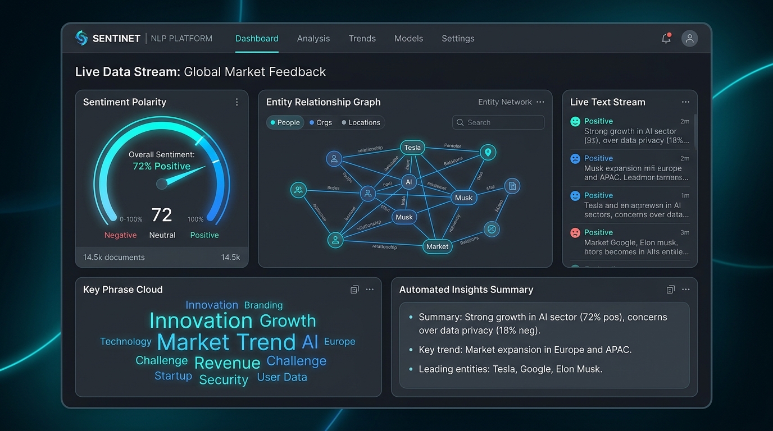Open the Strong growth stream message
Image resolution: width=773 pixels, height=431 pixels.
630,131
